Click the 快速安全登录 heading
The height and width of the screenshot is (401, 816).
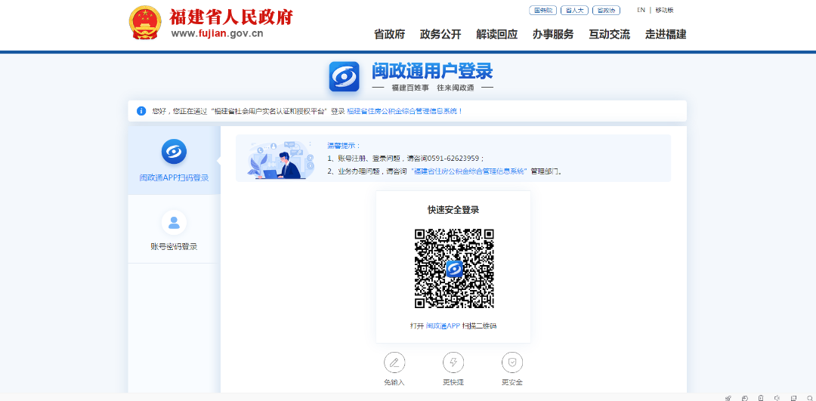(x=453, y=210)
